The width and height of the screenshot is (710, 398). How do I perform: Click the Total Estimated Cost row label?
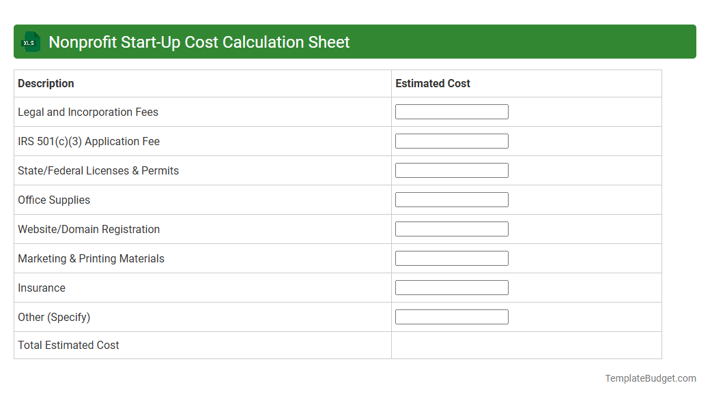click(68, 345)
